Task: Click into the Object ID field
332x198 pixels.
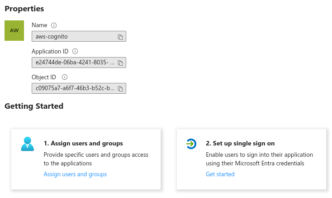Action: (79, 88)
